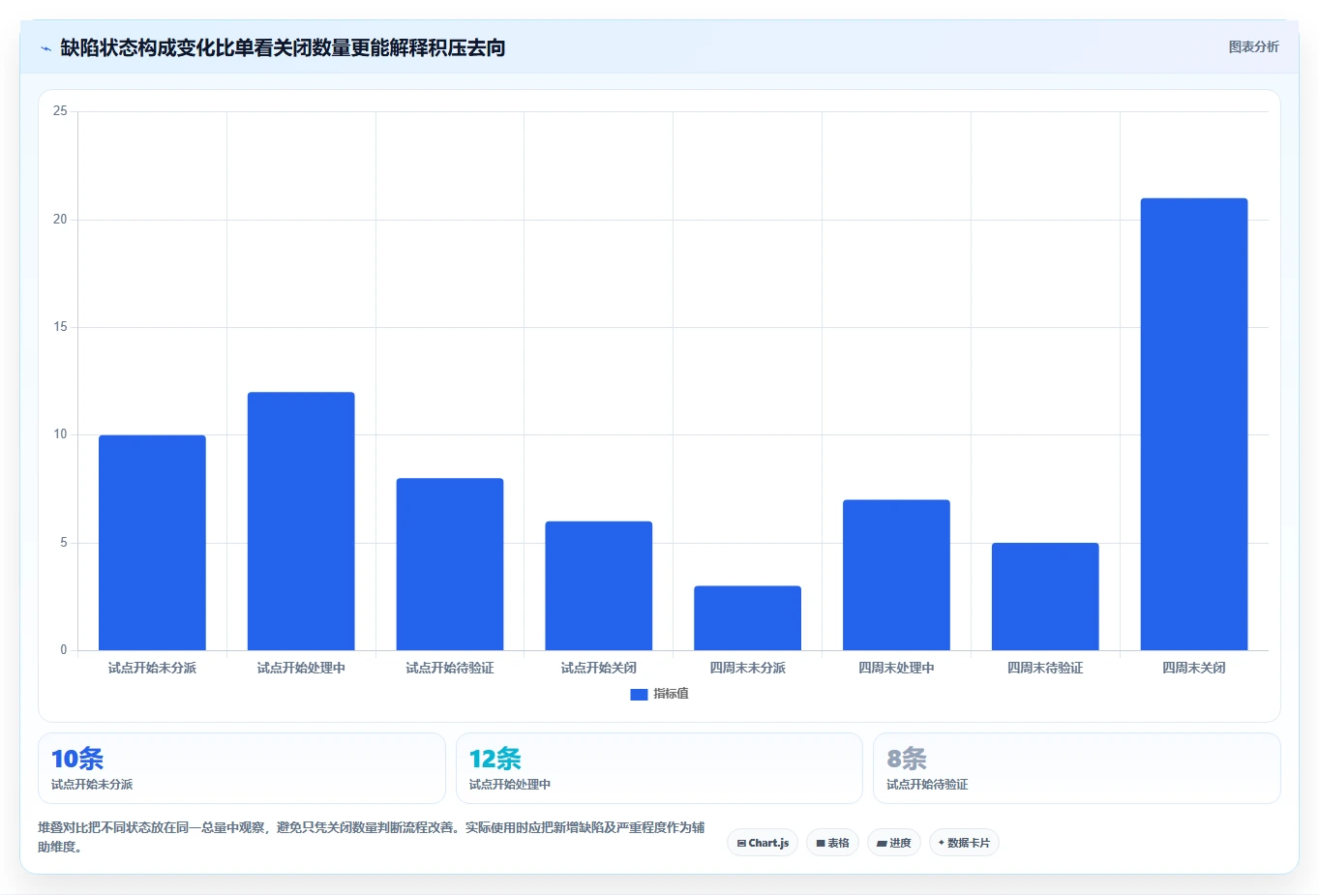Click the y-axis value 20

pos(60,220)
